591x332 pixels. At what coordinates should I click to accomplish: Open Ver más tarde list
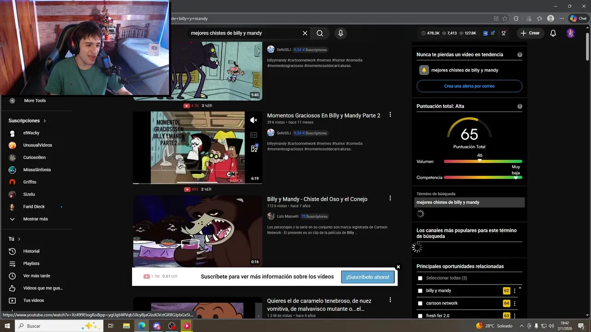click(x=37, y=276)
